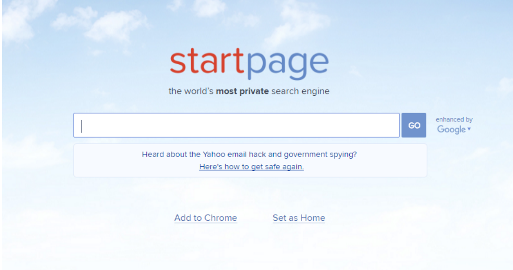Click the "most private" bold tagline text
Image resolution: width=513 pixels, height=270 pixels.
[242, 91]
